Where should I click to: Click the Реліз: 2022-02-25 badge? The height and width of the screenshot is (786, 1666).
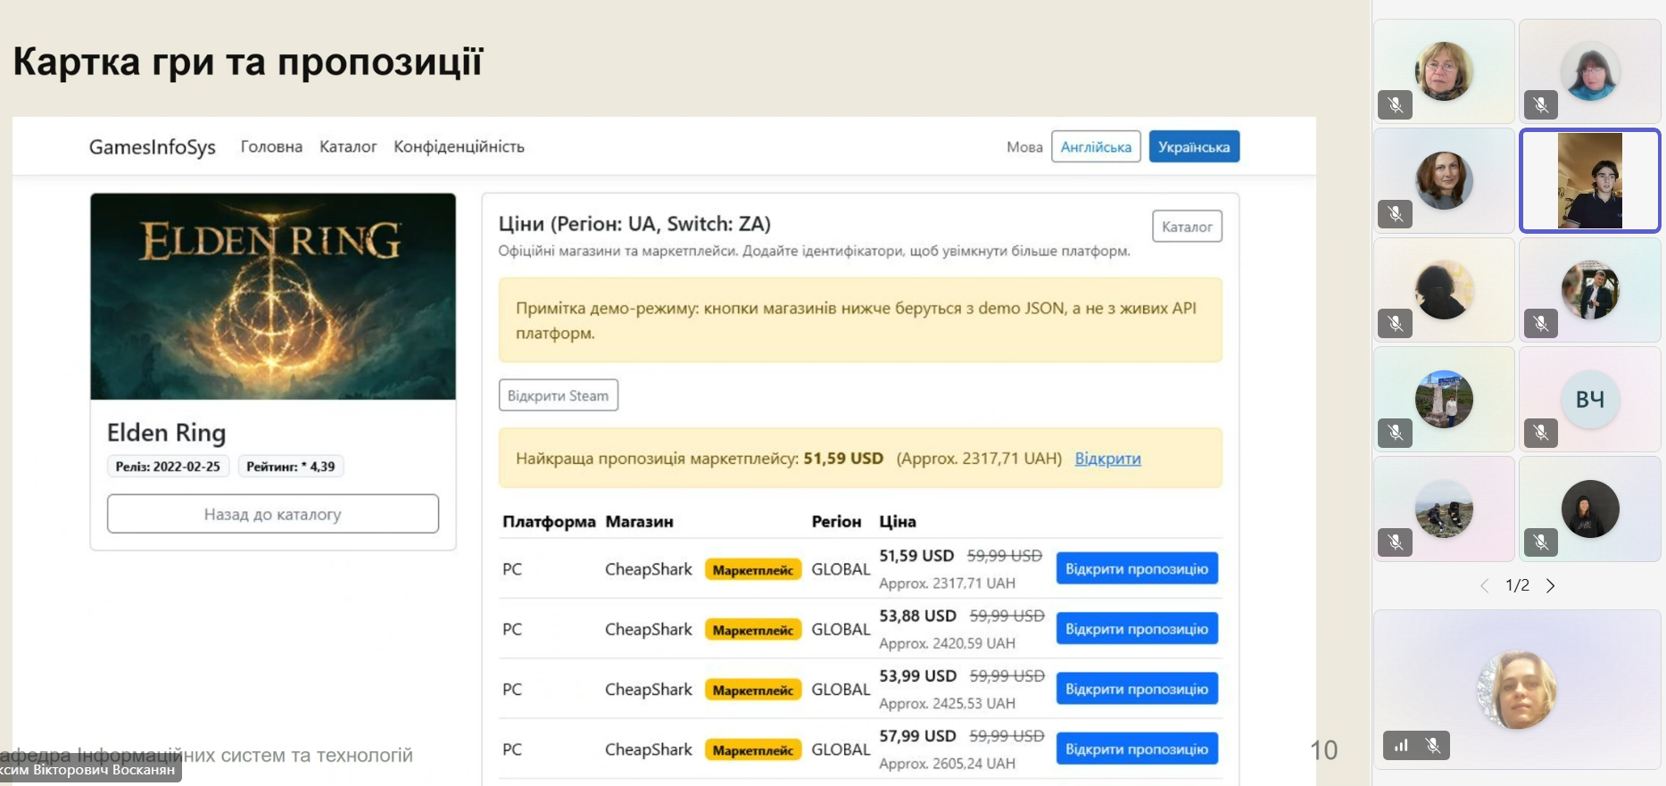(168, 467)
